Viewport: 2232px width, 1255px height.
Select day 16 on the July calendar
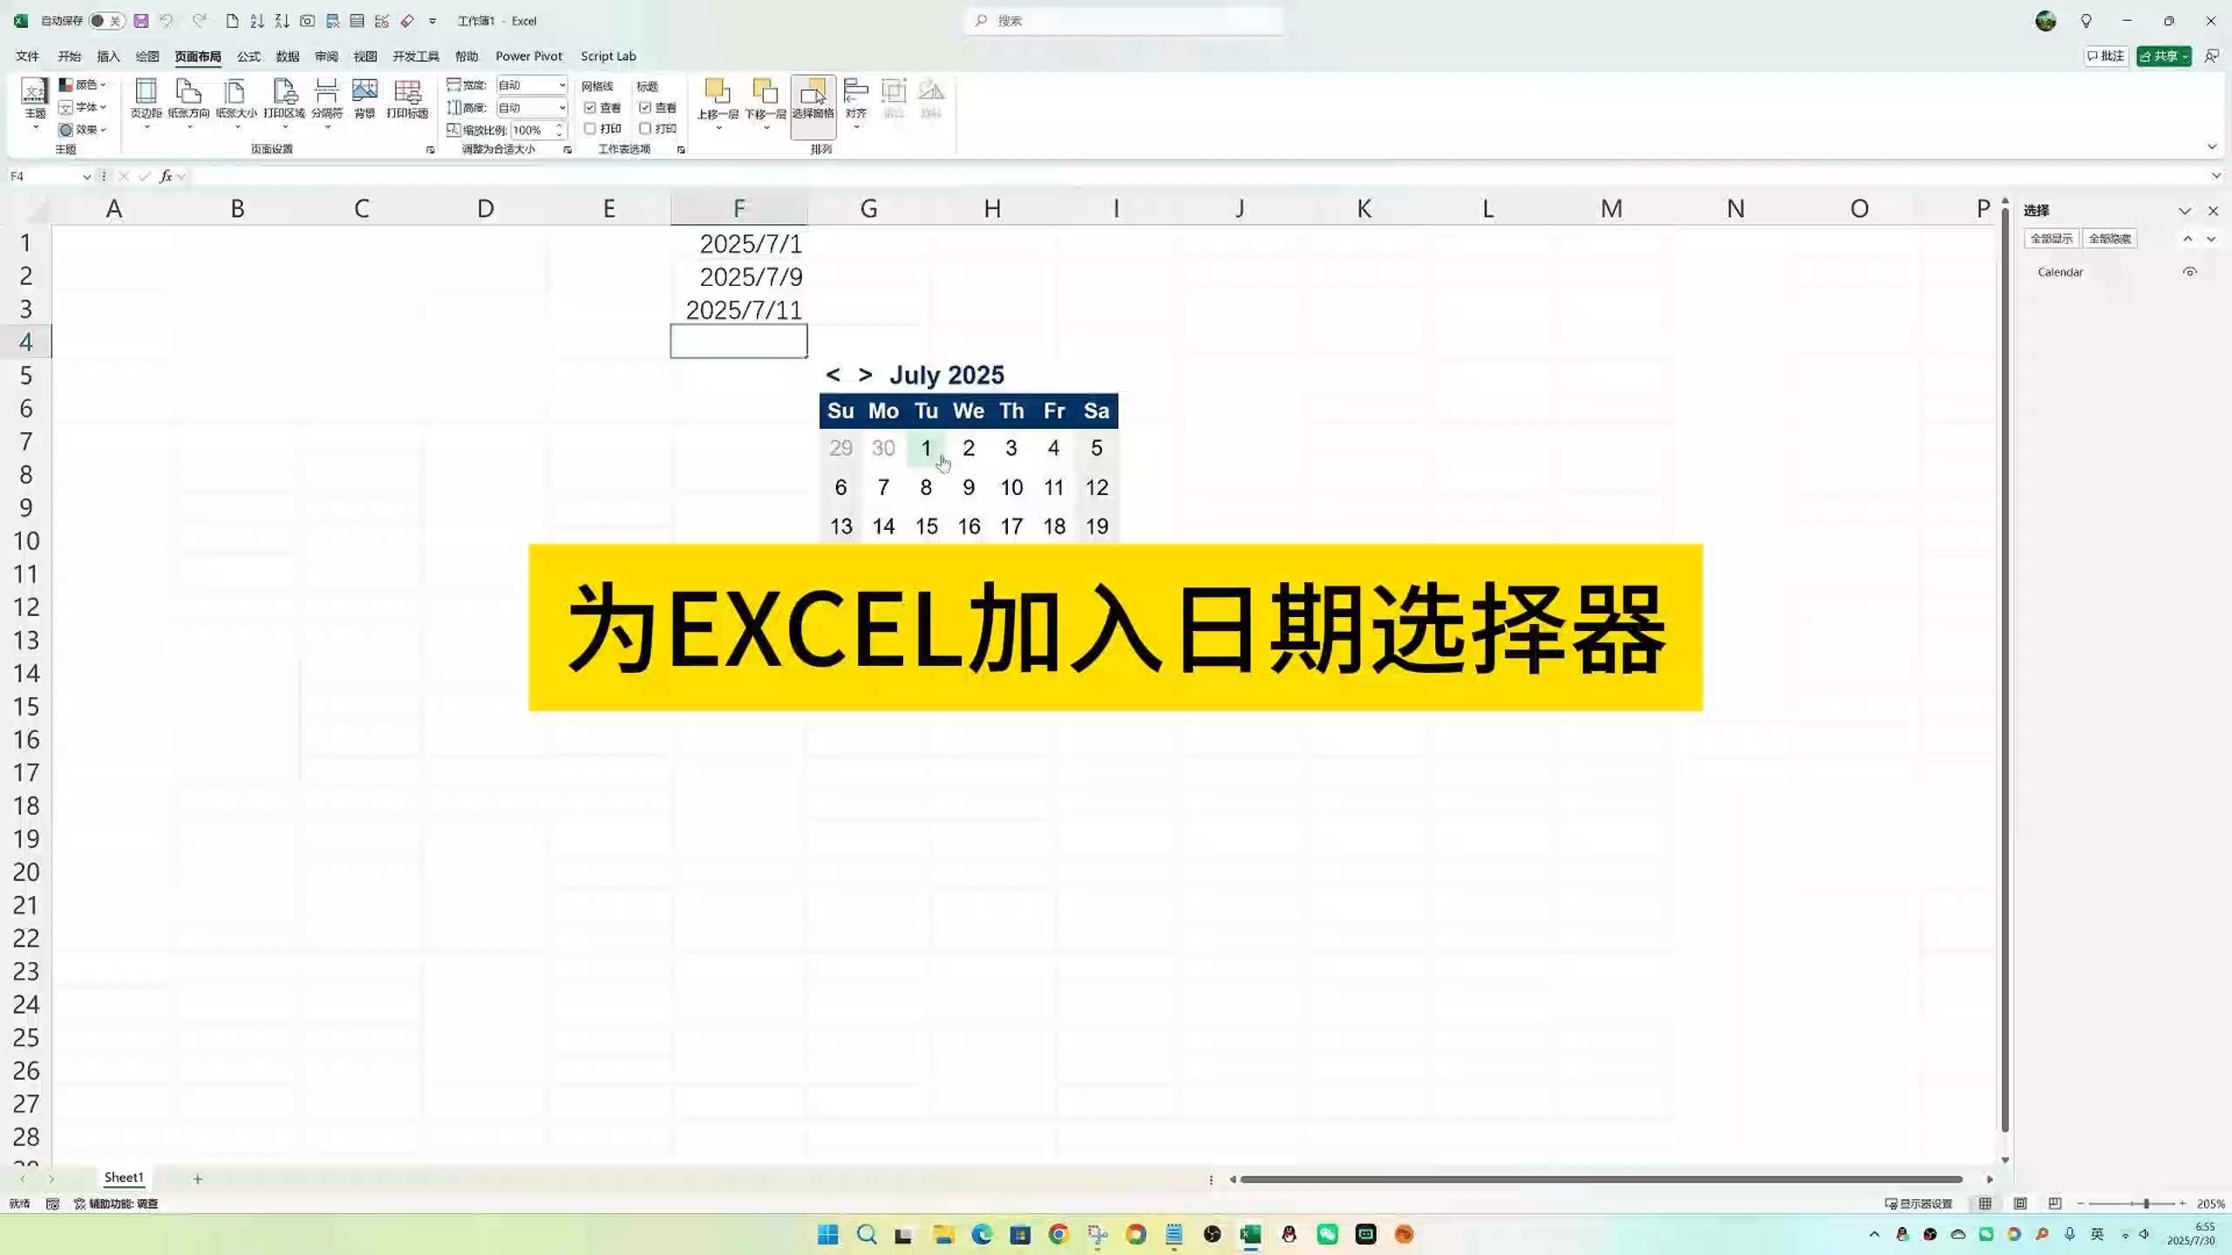pyautogui.click(x=969, y=526)
